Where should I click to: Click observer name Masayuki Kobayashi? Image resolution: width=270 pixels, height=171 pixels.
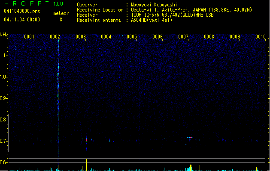point(154,5)
